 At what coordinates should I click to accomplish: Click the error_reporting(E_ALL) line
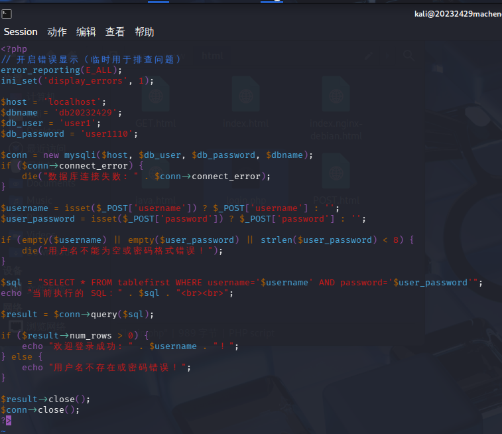point(62,70)
